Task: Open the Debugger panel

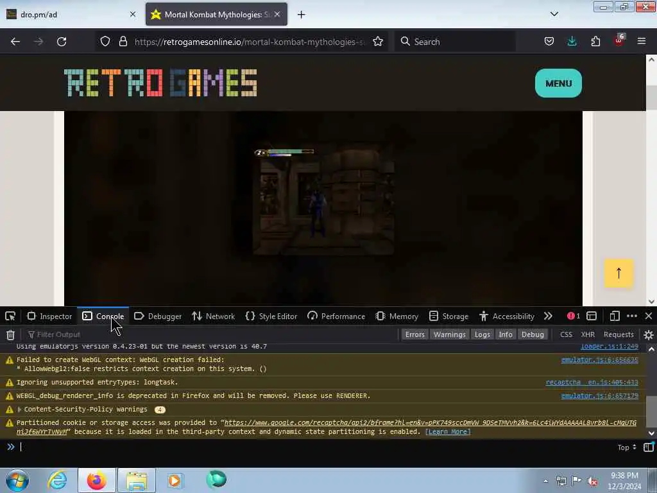Action: [158, 316]
